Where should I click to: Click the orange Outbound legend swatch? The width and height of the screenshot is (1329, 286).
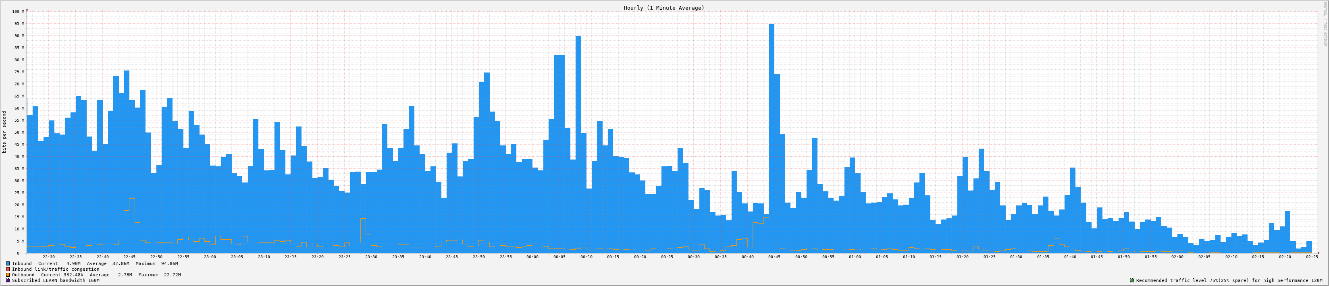tap(8, 275)
